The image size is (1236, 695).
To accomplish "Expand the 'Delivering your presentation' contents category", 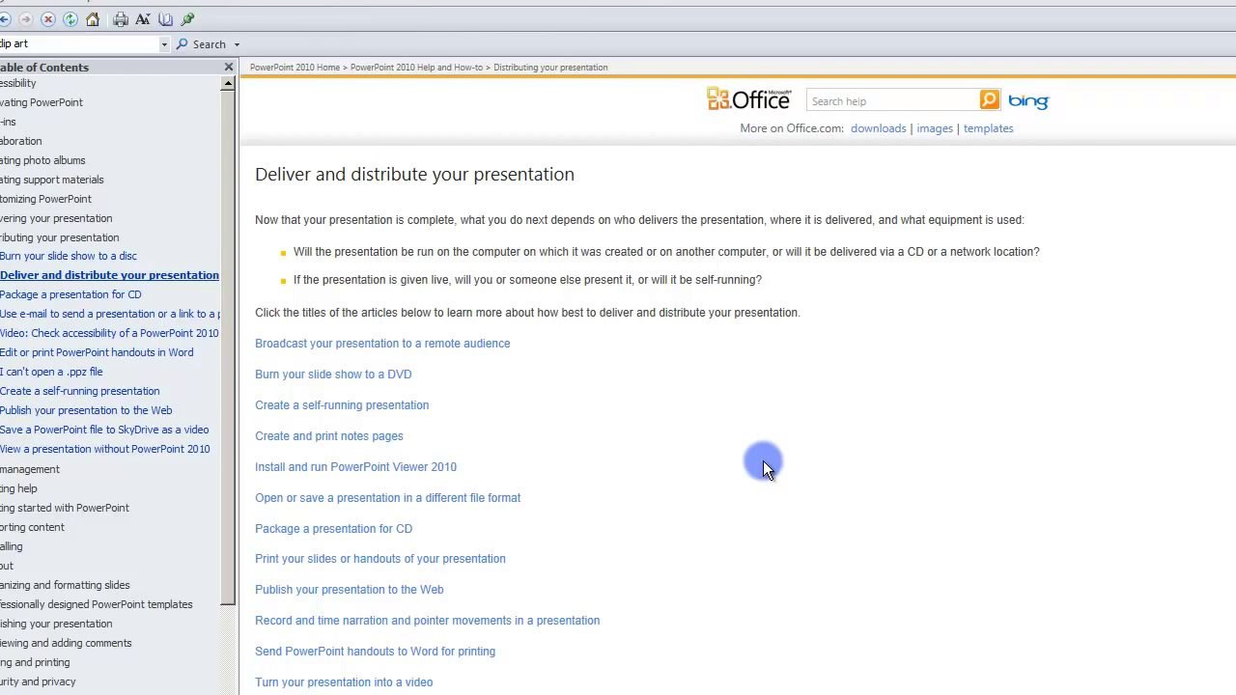I will [56, 218].
